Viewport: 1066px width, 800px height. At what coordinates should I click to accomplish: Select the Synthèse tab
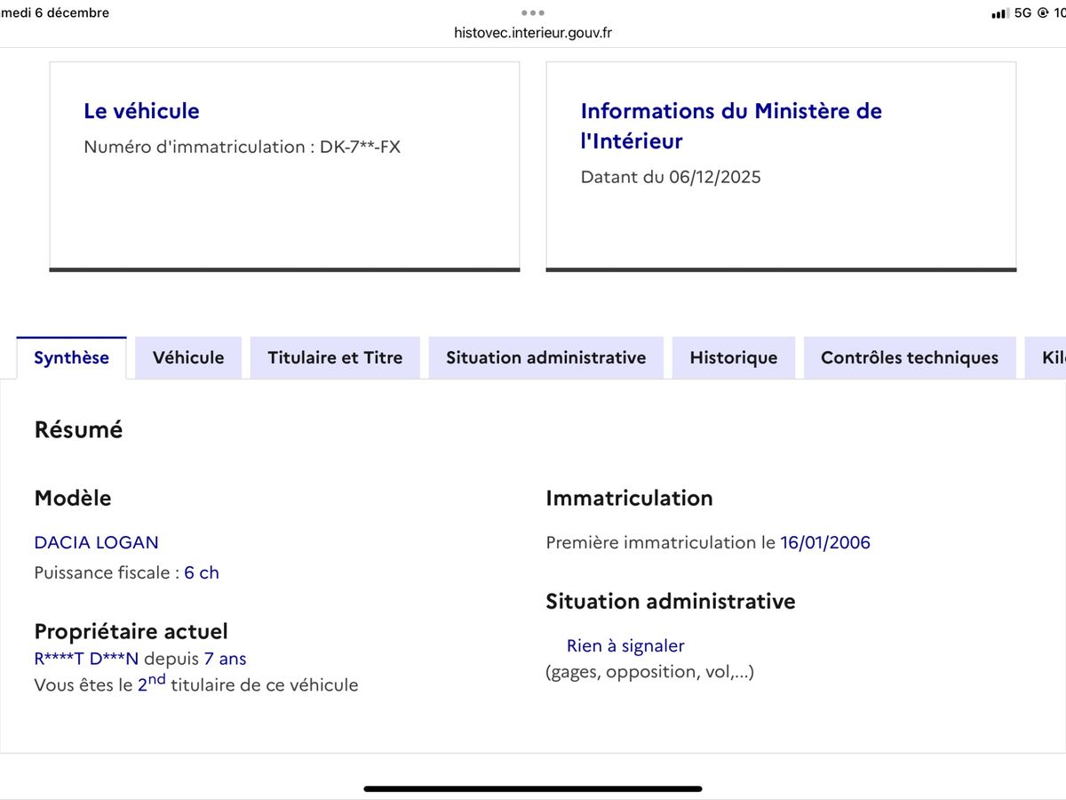click(x=71, y=357)
